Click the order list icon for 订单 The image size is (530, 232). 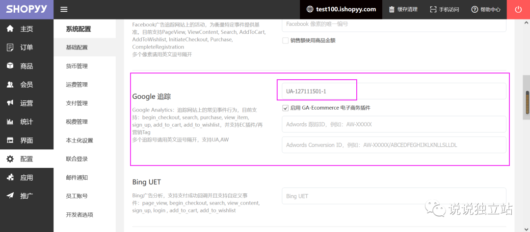10,47
